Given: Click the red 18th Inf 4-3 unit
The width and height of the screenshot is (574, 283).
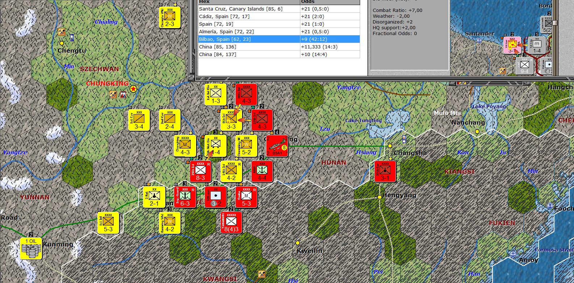Looking at the screenshot, I should click(246, 94).
